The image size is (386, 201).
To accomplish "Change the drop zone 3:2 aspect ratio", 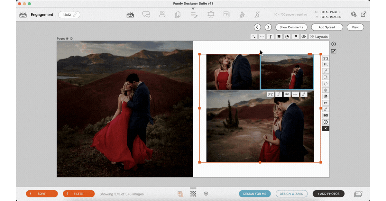I will [x=326, y=58].
